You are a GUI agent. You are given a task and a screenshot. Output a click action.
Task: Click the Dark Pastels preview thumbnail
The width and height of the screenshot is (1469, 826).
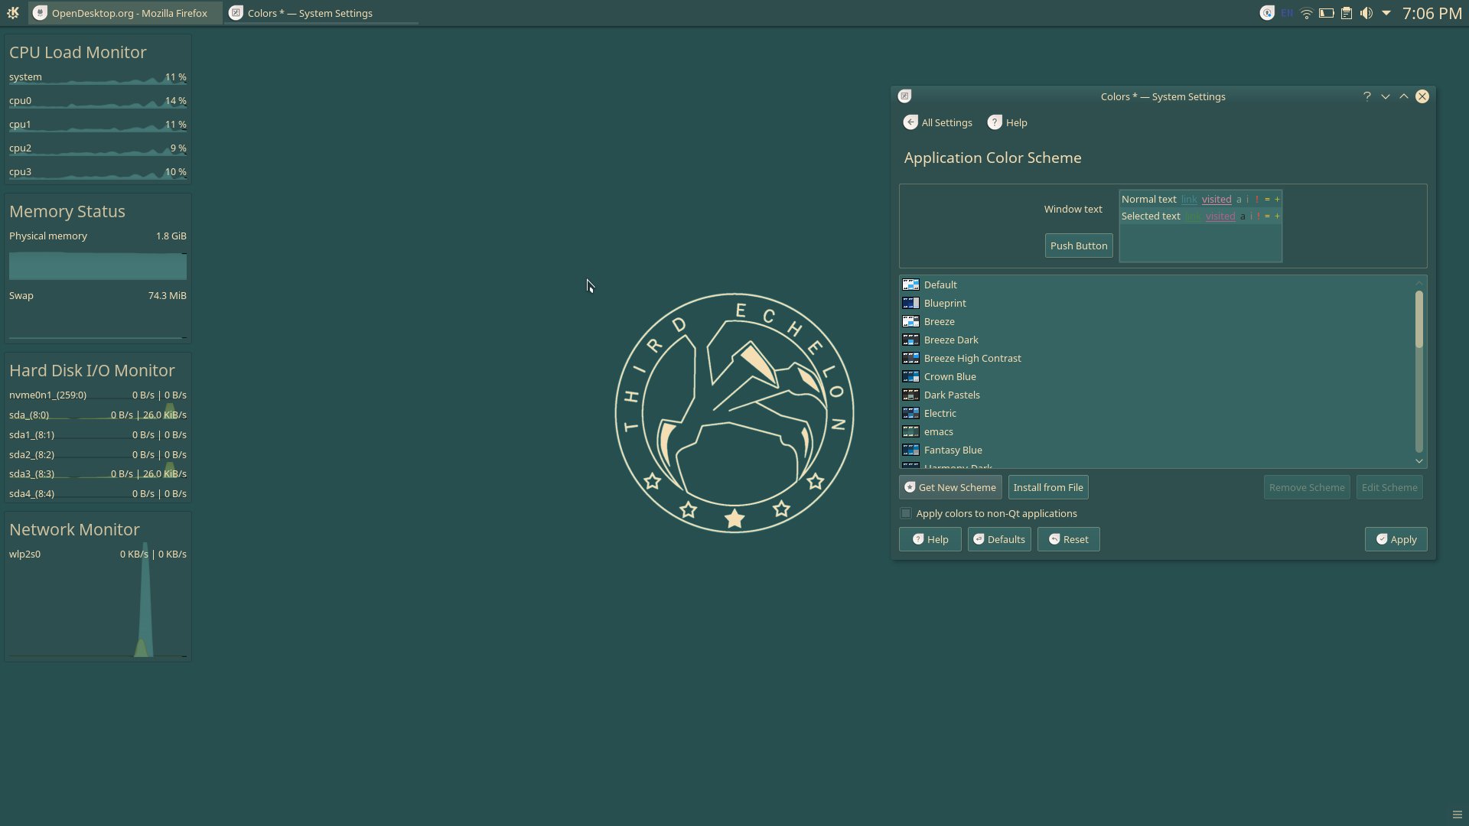pos(910,395)
